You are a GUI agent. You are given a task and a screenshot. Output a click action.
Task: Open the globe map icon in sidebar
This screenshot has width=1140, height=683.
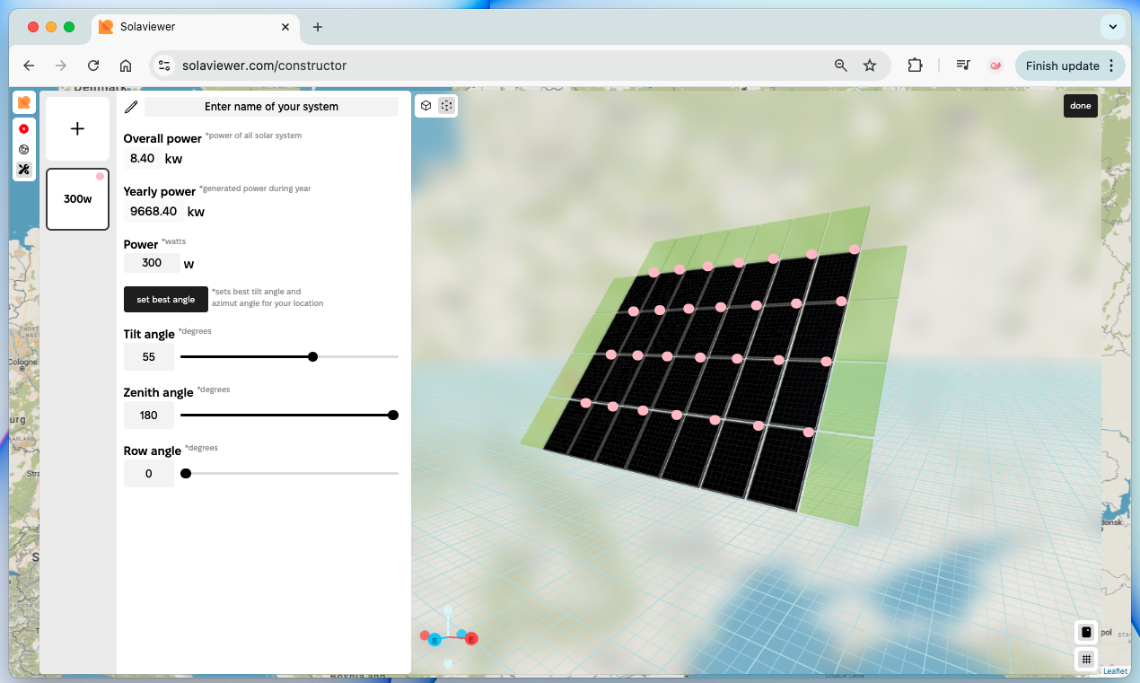24,149
